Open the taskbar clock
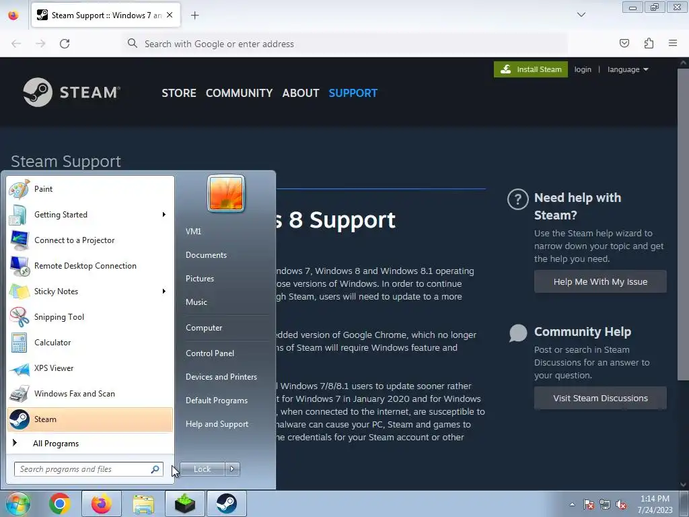Viewport: 689px width, 517px height. coord(655,504)
